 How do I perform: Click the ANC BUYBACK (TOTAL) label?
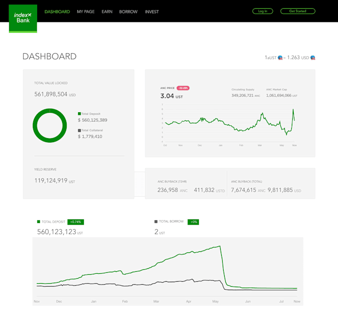click(x=247, y=182)
